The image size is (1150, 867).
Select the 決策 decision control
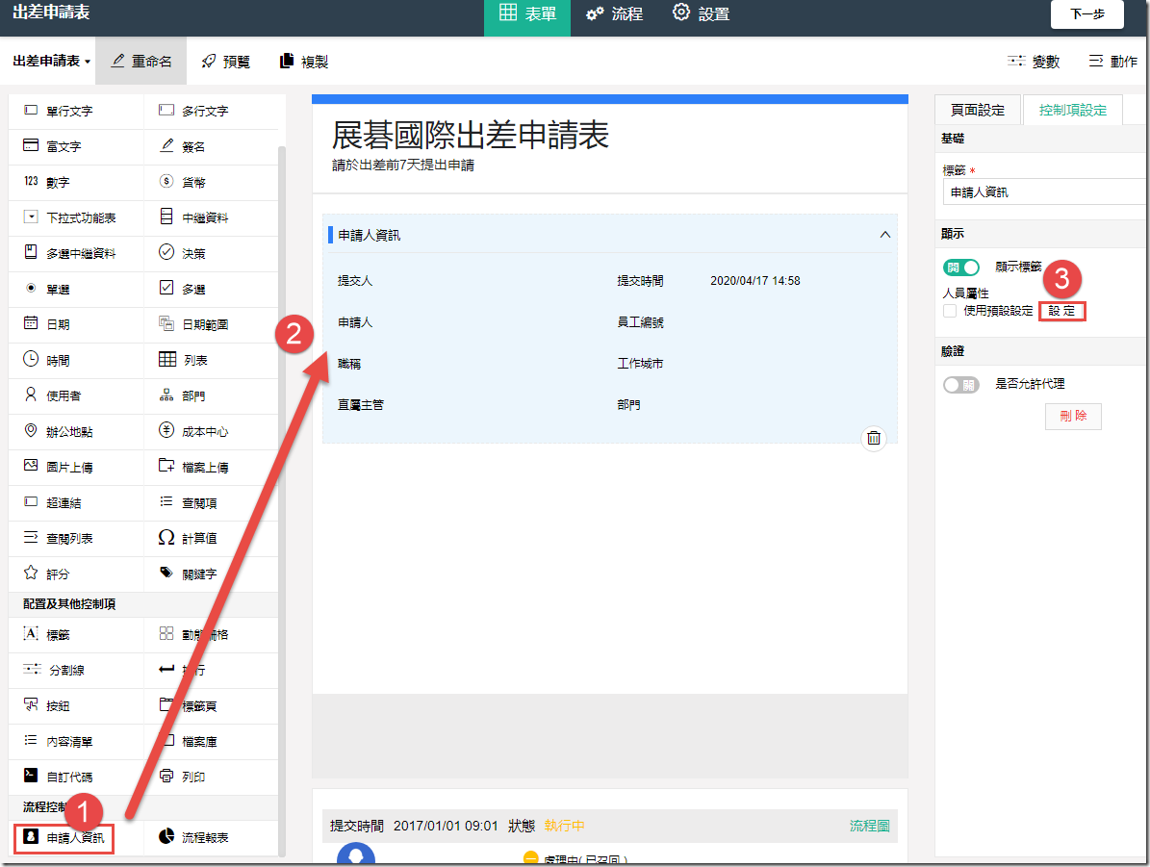pos(211,253)
